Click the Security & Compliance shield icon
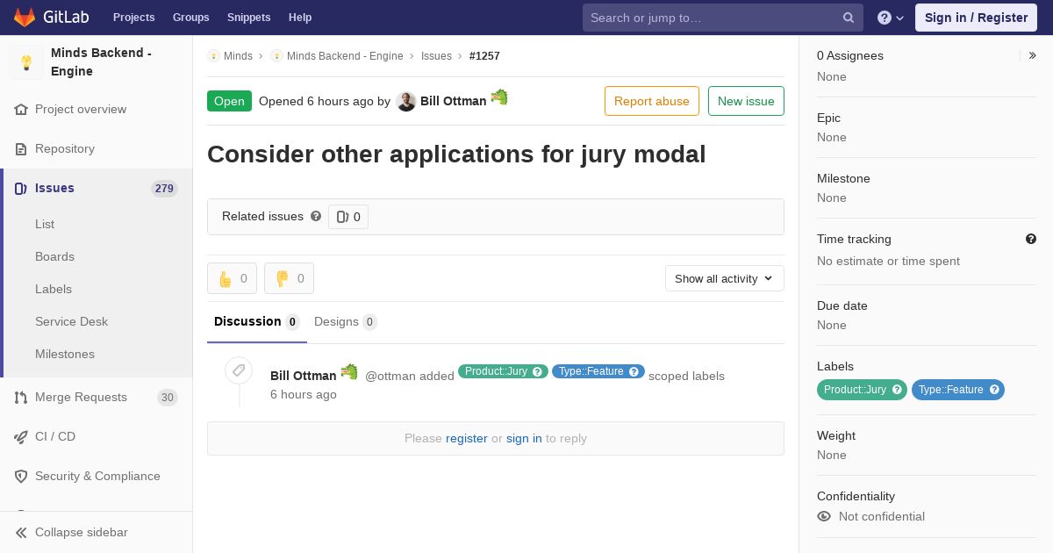The height and width of the screenshot is (553, 1053). (21, 477)
